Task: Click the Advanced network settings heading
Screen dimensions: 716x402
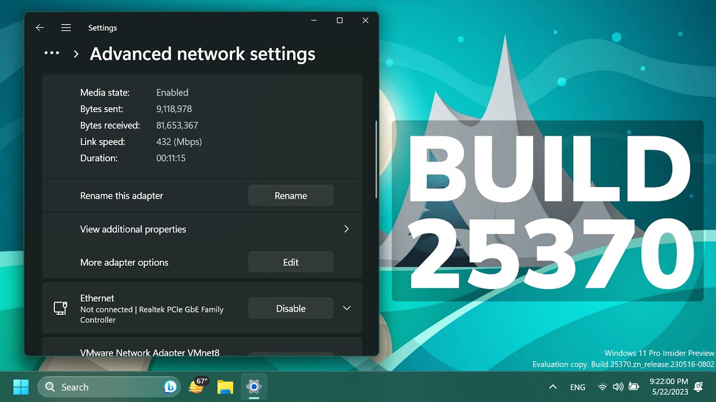Action: 202,54
